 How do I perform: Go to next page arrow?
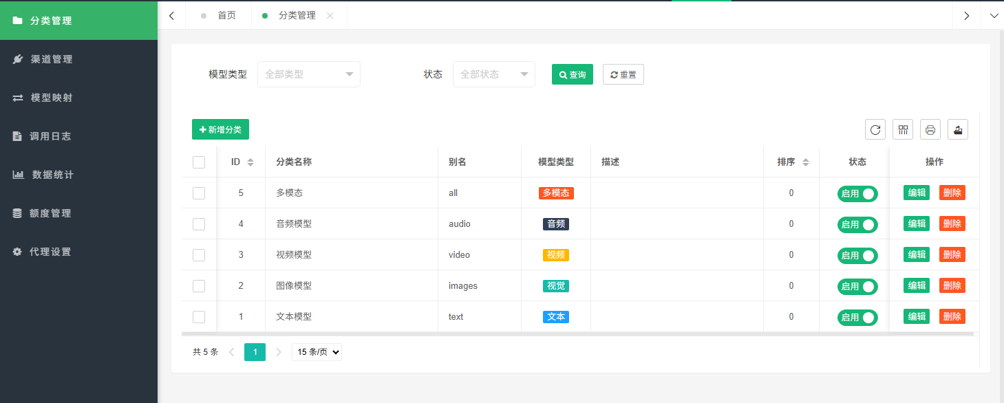click(x=278, y=352)
